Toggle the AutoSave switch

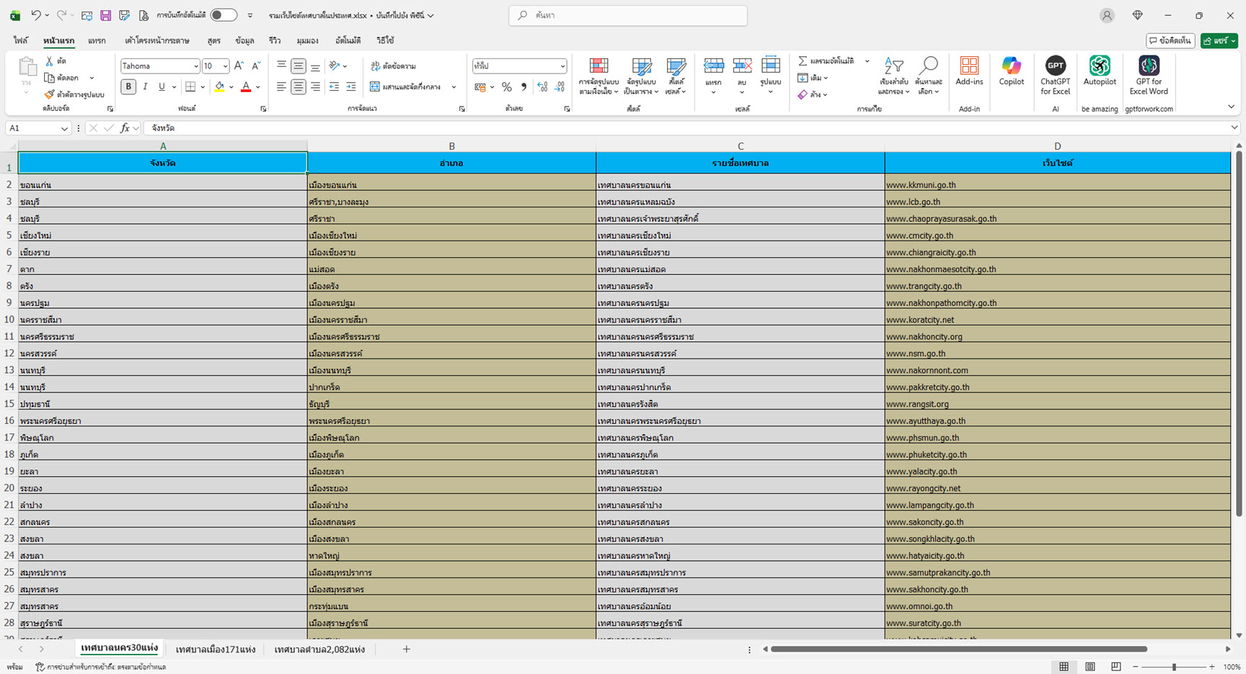(x=224, y=15)
